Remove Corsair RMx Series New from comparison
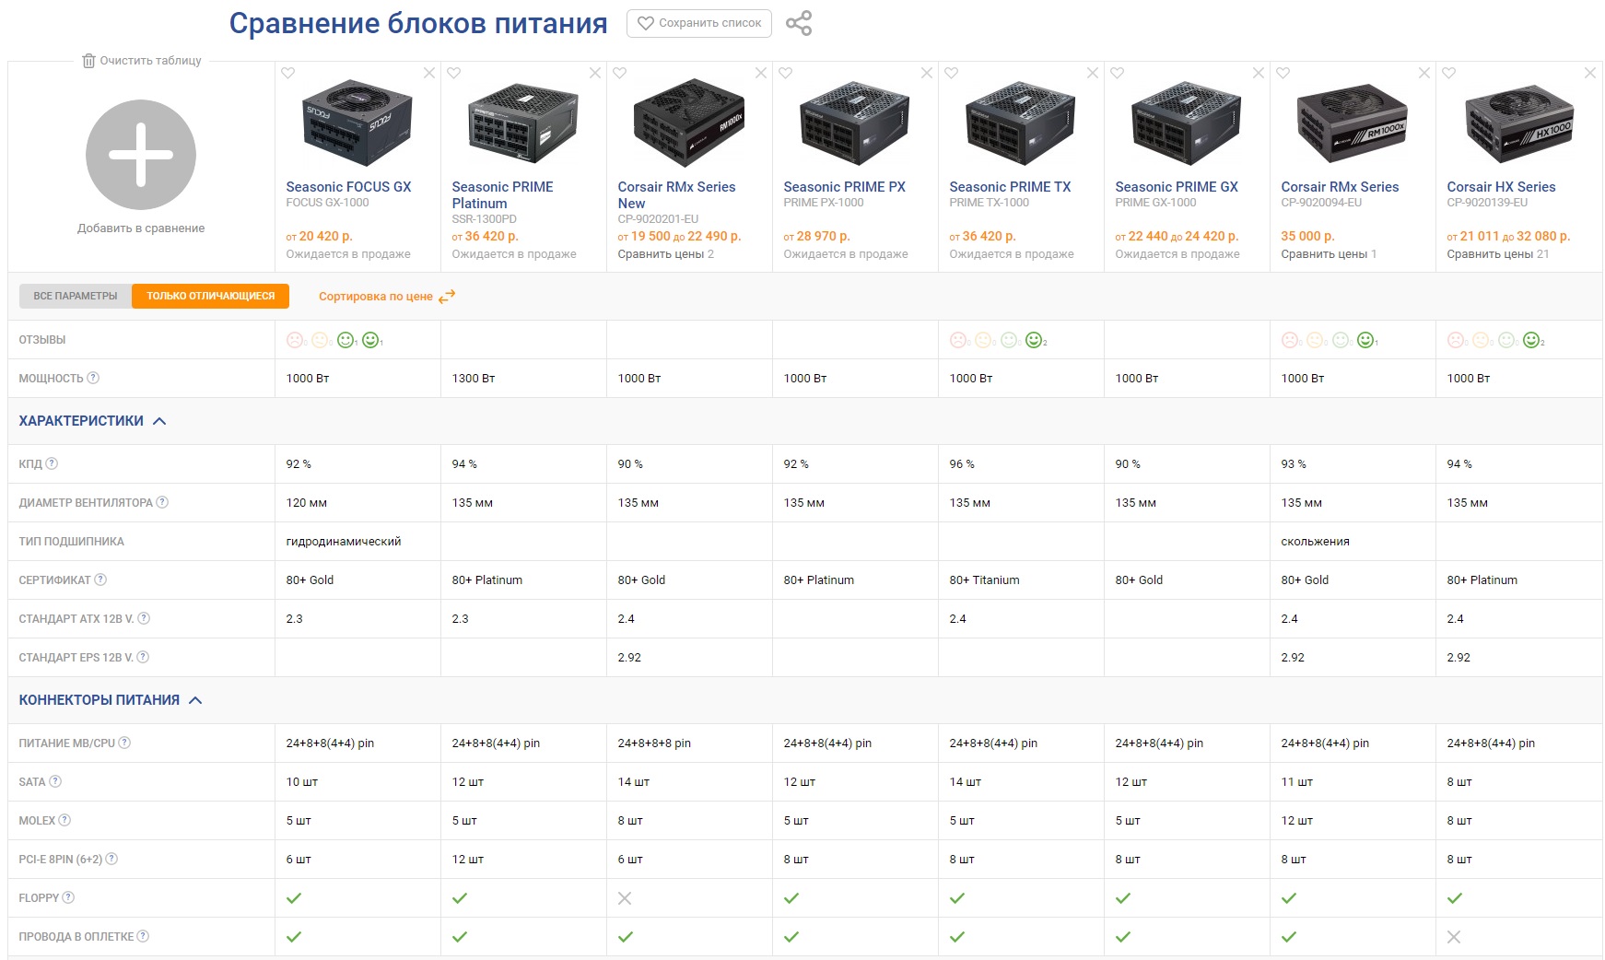Image resolution: width=1605 pixels, height=960 pixels. pyautogui.click(x=761, y=73)
